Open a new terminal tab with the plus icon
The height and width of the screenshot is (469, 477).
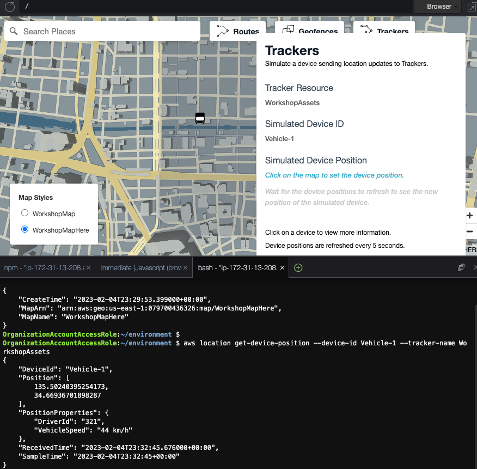(298, 268)
